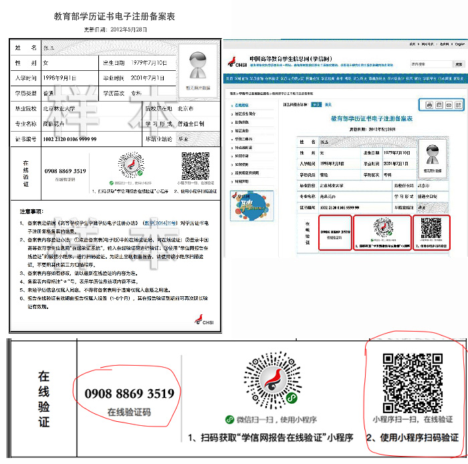Open 在线验证 in the blue navigation bar
The image size is (468, 464).
coord(271,78)
